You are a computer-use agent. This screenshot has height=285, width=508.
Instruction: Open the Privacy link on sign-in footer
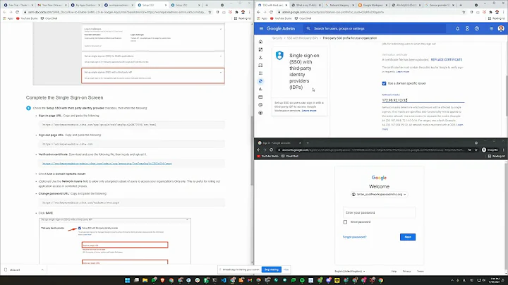point(406,272)
